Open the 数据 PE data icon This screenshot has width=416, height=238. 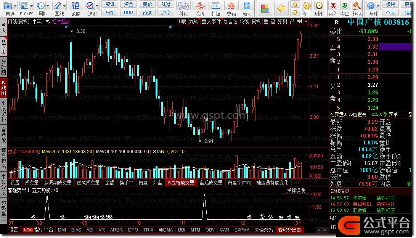(x=216, y=6)
